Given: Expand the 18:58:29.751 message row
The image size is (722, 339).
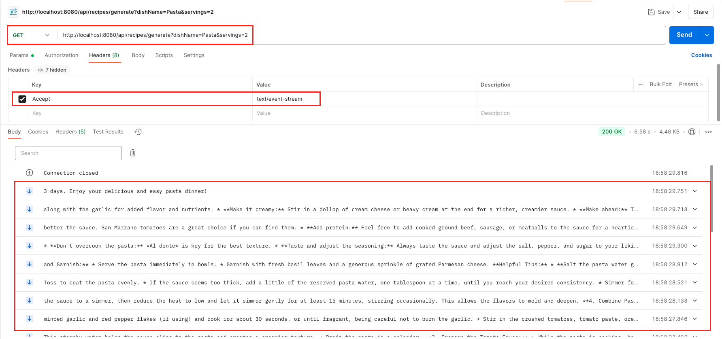Looking at the screenshot, I should [x=695, y=191].
